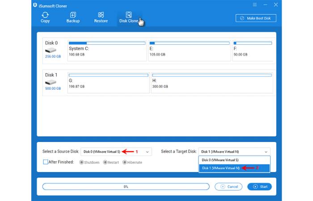
Task: Click the 256.00 GB size label
Action: point(53,56)
